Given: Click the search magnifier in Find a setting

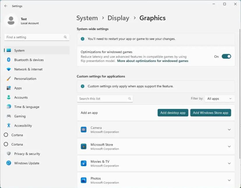Looking at the screenshot, I should coord(65,37).
